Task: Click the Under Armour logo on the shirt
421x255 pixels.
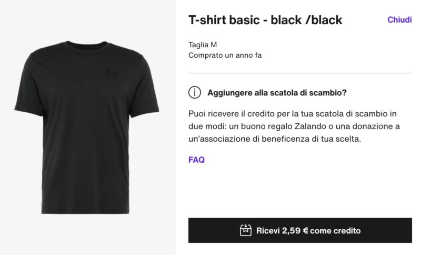Action: (x=112, y=73)
